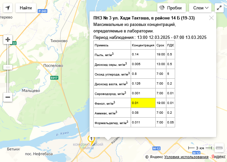Open Условия использования link
The height and width of the screenshot is (162, 227).
186,157
